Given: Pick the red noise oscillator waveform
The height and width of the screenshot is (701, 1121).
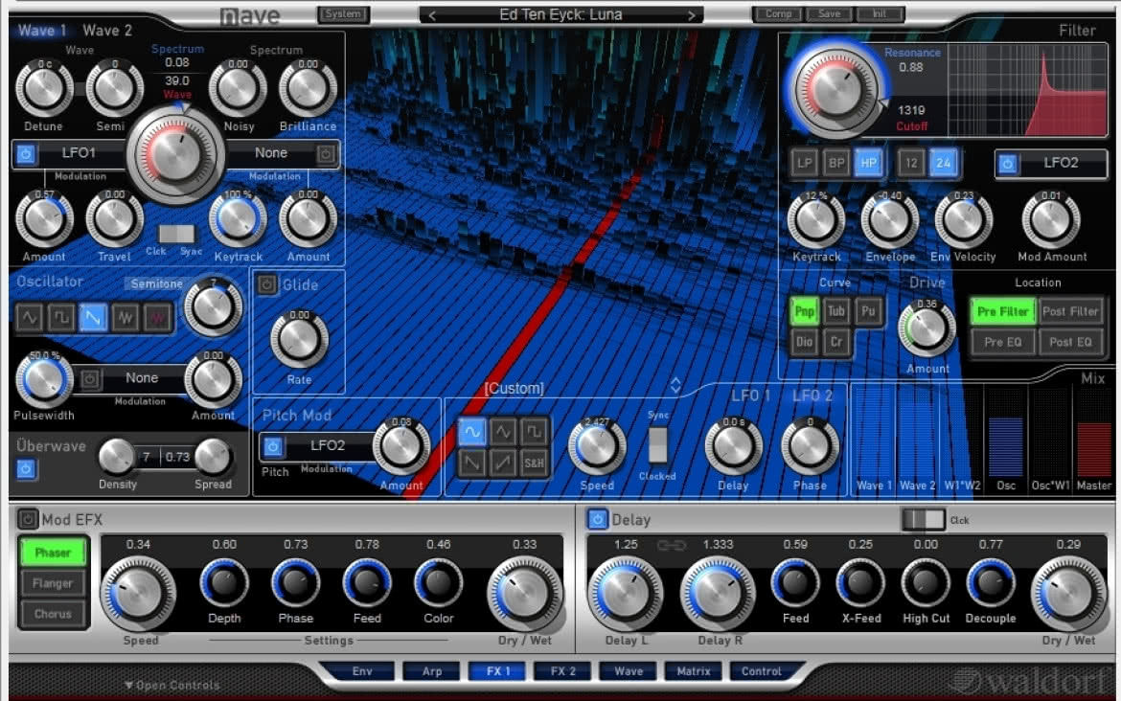Looking at the screenshot, I should tap(158, 317).
